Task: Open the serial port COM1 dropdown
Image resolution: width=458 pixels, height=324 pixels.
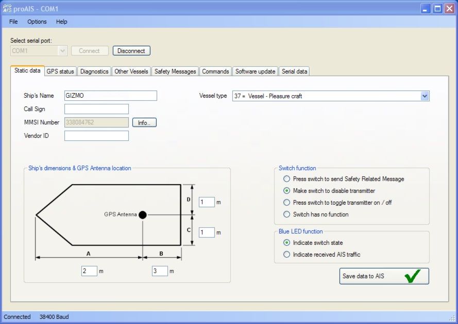Action: tap(62, 51)
